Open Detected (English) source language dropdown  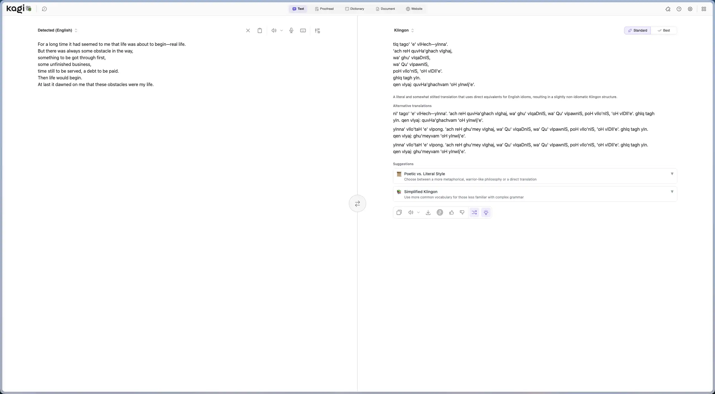[x=57, y=30]
